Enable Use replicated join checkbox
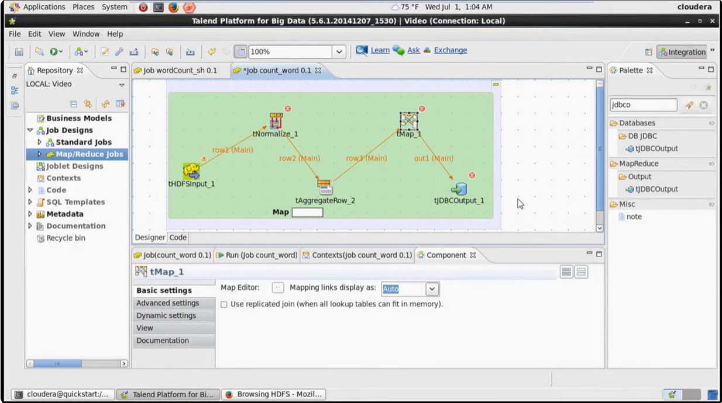 pyautogui.click(x=224, y=304)
